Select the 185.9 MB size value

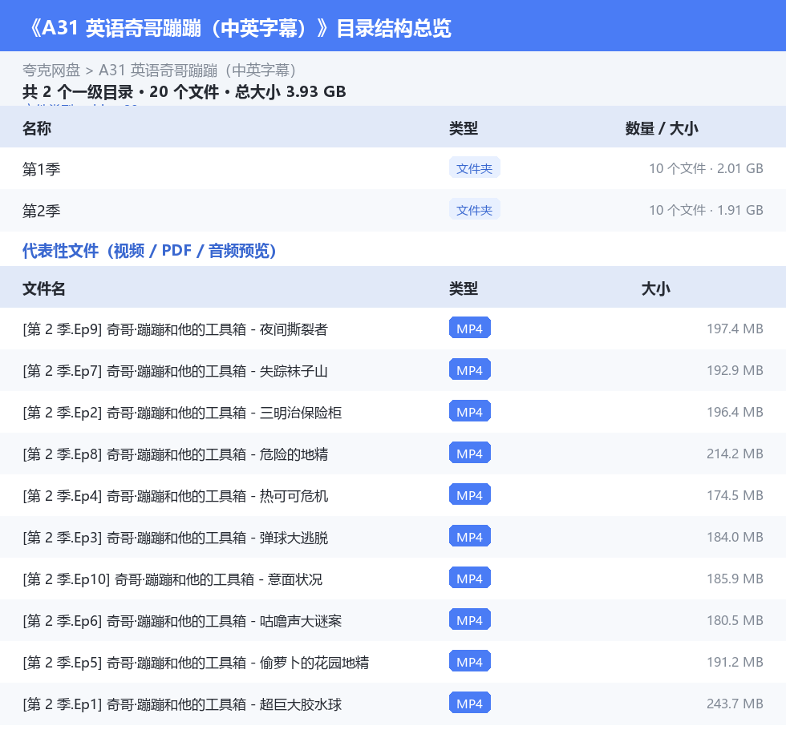[735, 579]
